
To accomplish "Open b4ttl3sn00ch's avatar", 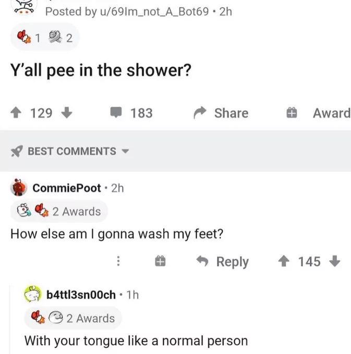I will click(x=33, y=295).
